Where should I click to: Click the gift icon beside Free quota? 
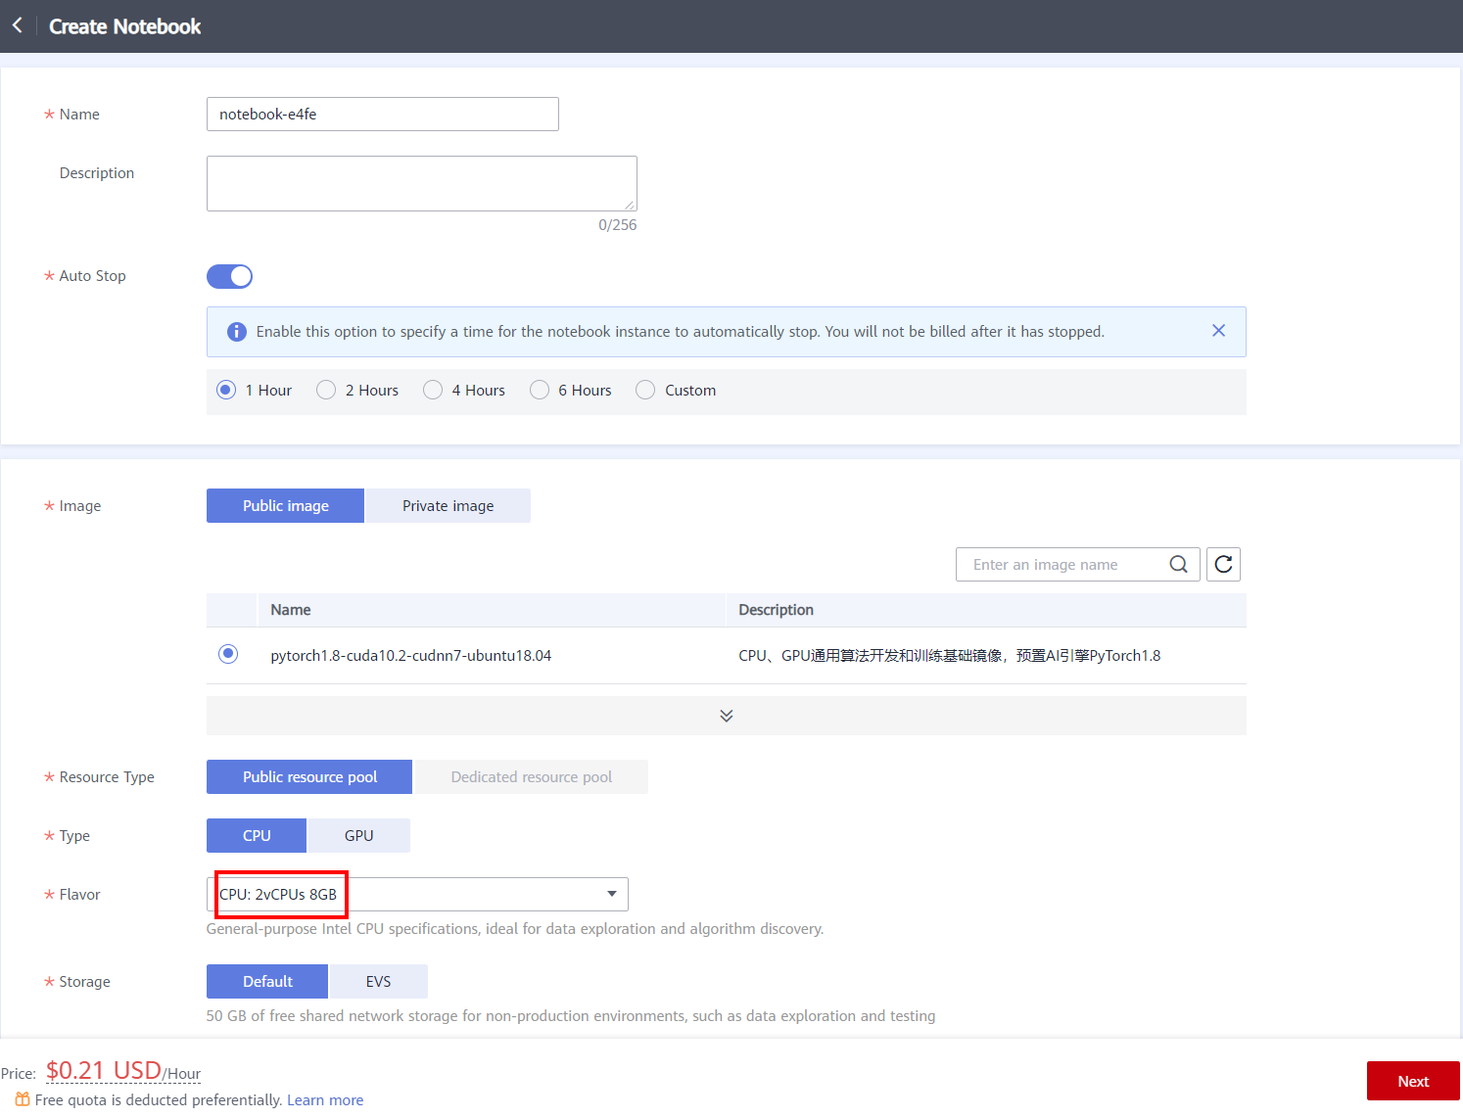pyautogui.click(x=22, y=1099)
